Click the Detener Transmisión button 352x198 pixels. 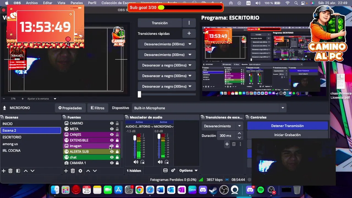tap(287, 126)
